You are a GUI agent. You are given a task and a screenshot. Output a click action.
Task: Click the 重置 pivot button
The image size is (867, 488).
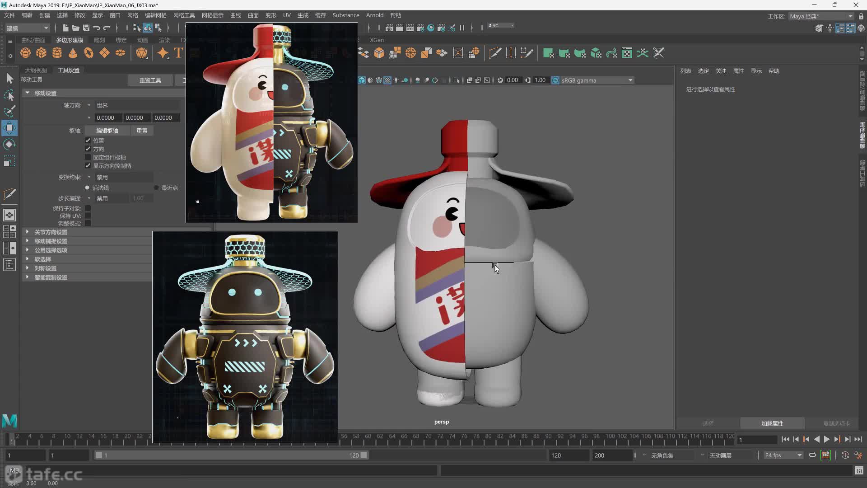[142, 131]
